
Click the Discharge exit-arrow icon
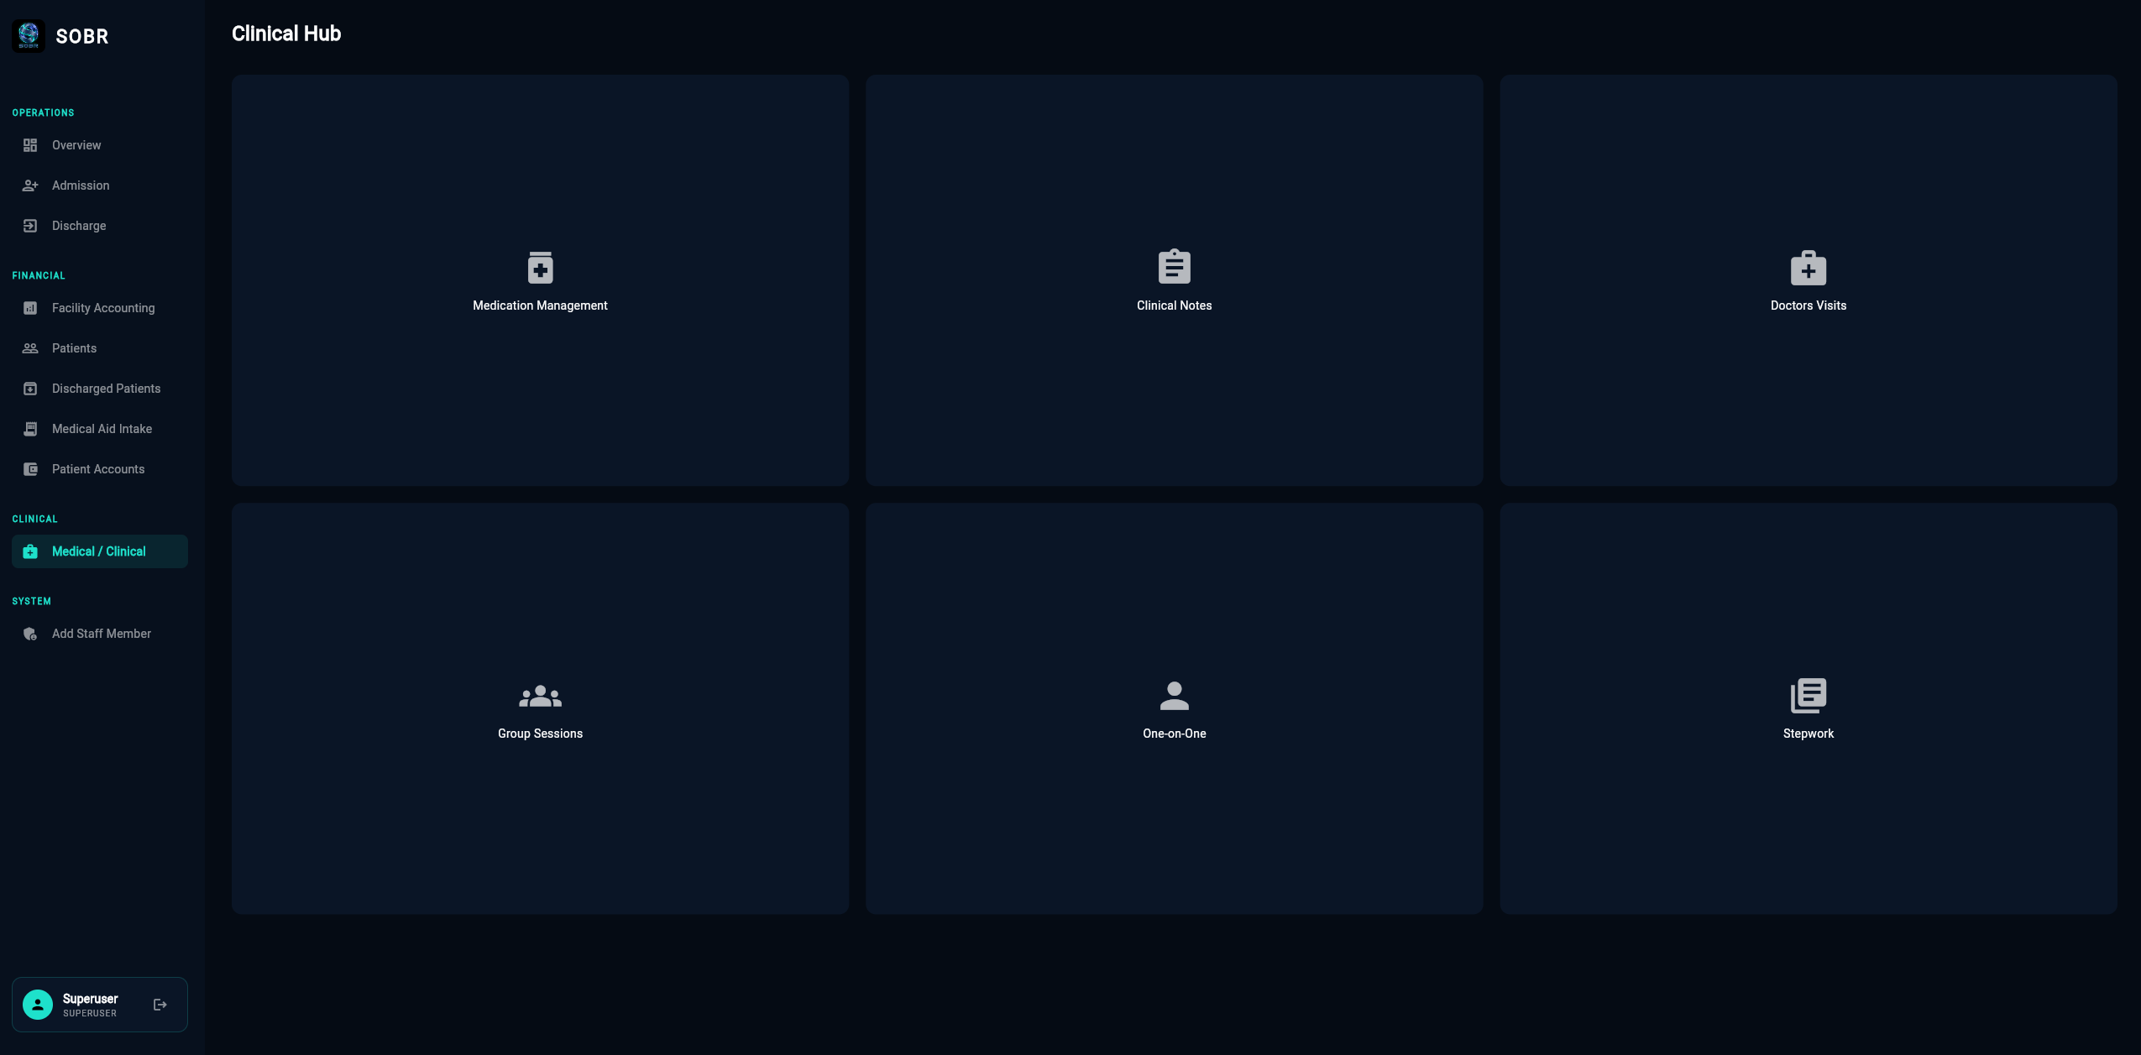point(30,226)
